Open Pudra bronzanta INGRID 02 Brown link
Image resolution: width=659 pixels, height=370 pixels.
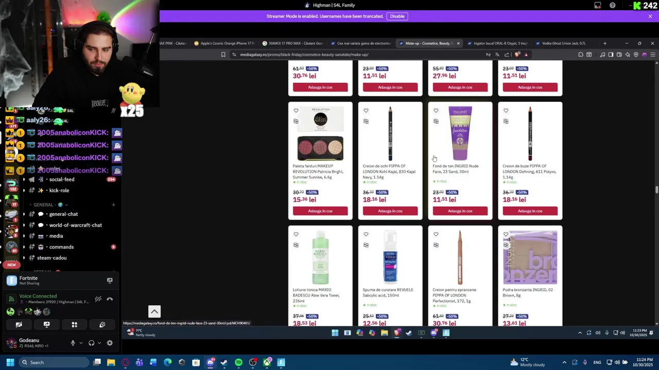(x=528, y=292)
